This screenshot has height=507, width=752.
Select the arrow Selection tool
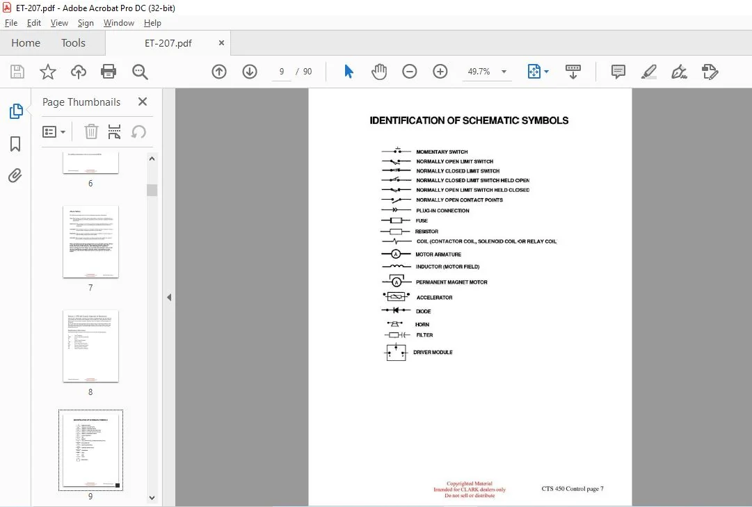pyautogui.click(x=349, y=72)
